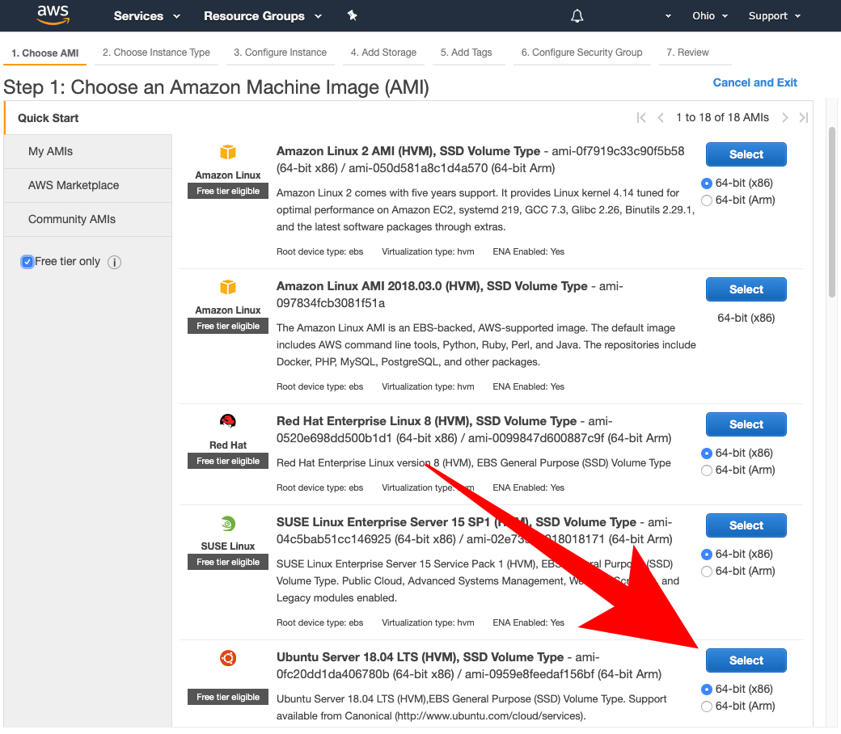Choose 64-bit (x86) for Ubuntu Server 18.04
The height and width of the screenshot is (734, 841).
707,690
